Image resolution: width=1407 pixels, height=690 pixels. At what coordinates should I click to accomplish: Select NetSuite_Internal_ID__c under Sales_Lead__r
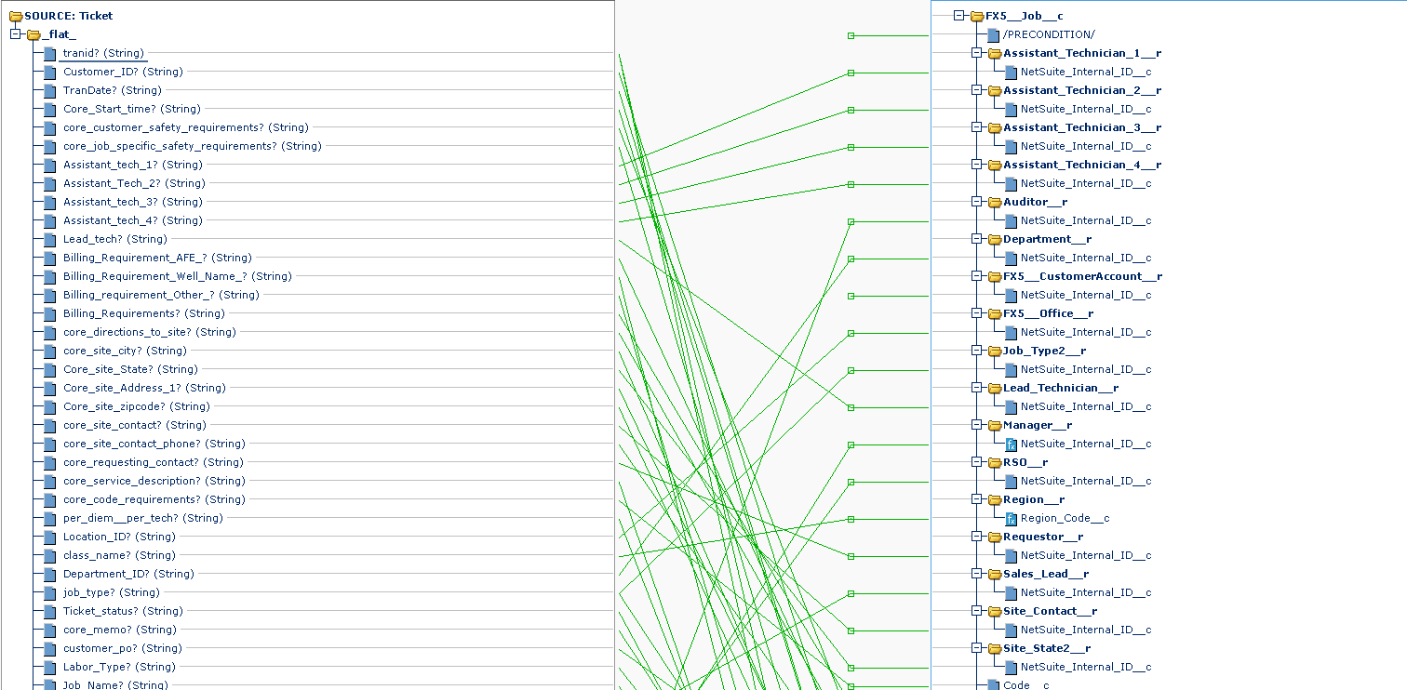[1085, 592]
